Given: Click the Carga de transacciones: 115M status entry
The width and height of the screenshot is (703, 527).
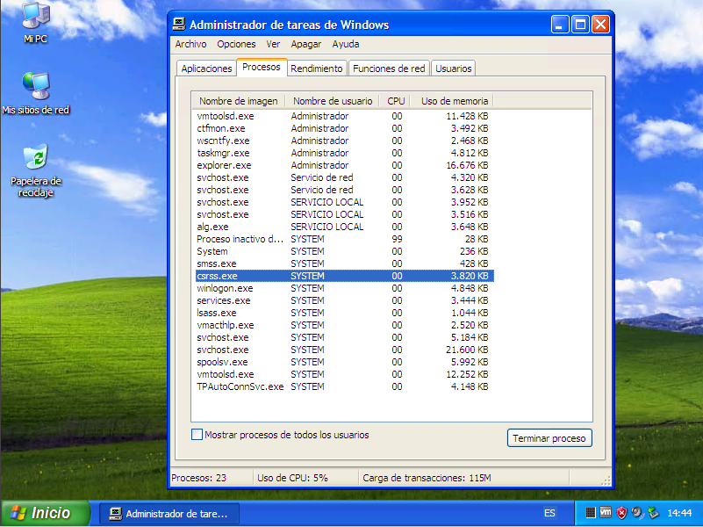Looking at the screenshot, I should click(x=427, y=478).
